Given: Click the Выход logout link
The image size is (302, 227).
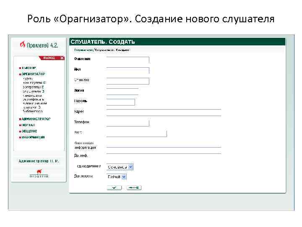Looking at the screenshot, I should pyautogui.click(x=49, y=58).
